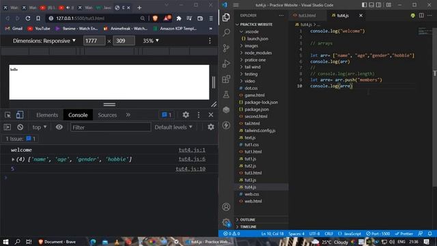
Task: Open Manage gear in VS Code activity bar
Action: 226,222
